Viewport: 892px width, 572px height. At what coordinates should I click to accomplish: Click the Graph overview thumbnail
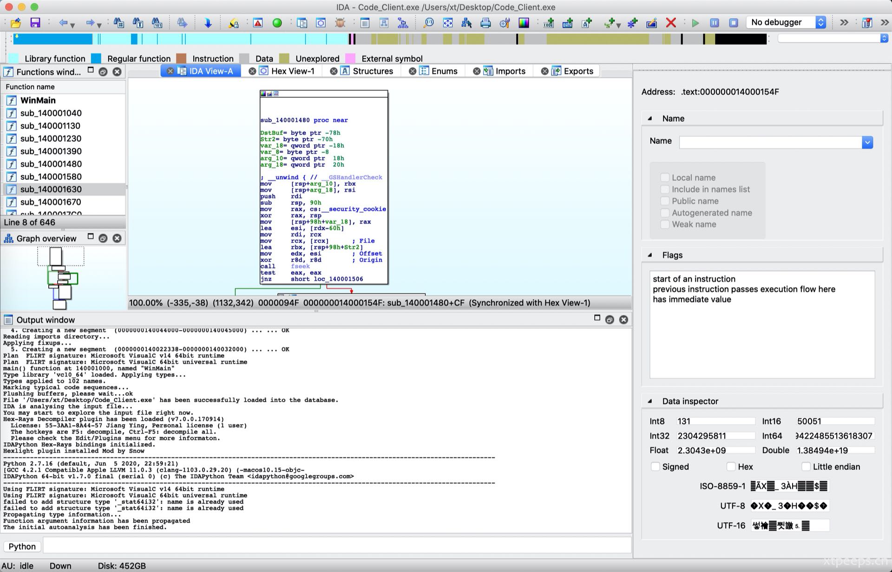coord(63,278)
